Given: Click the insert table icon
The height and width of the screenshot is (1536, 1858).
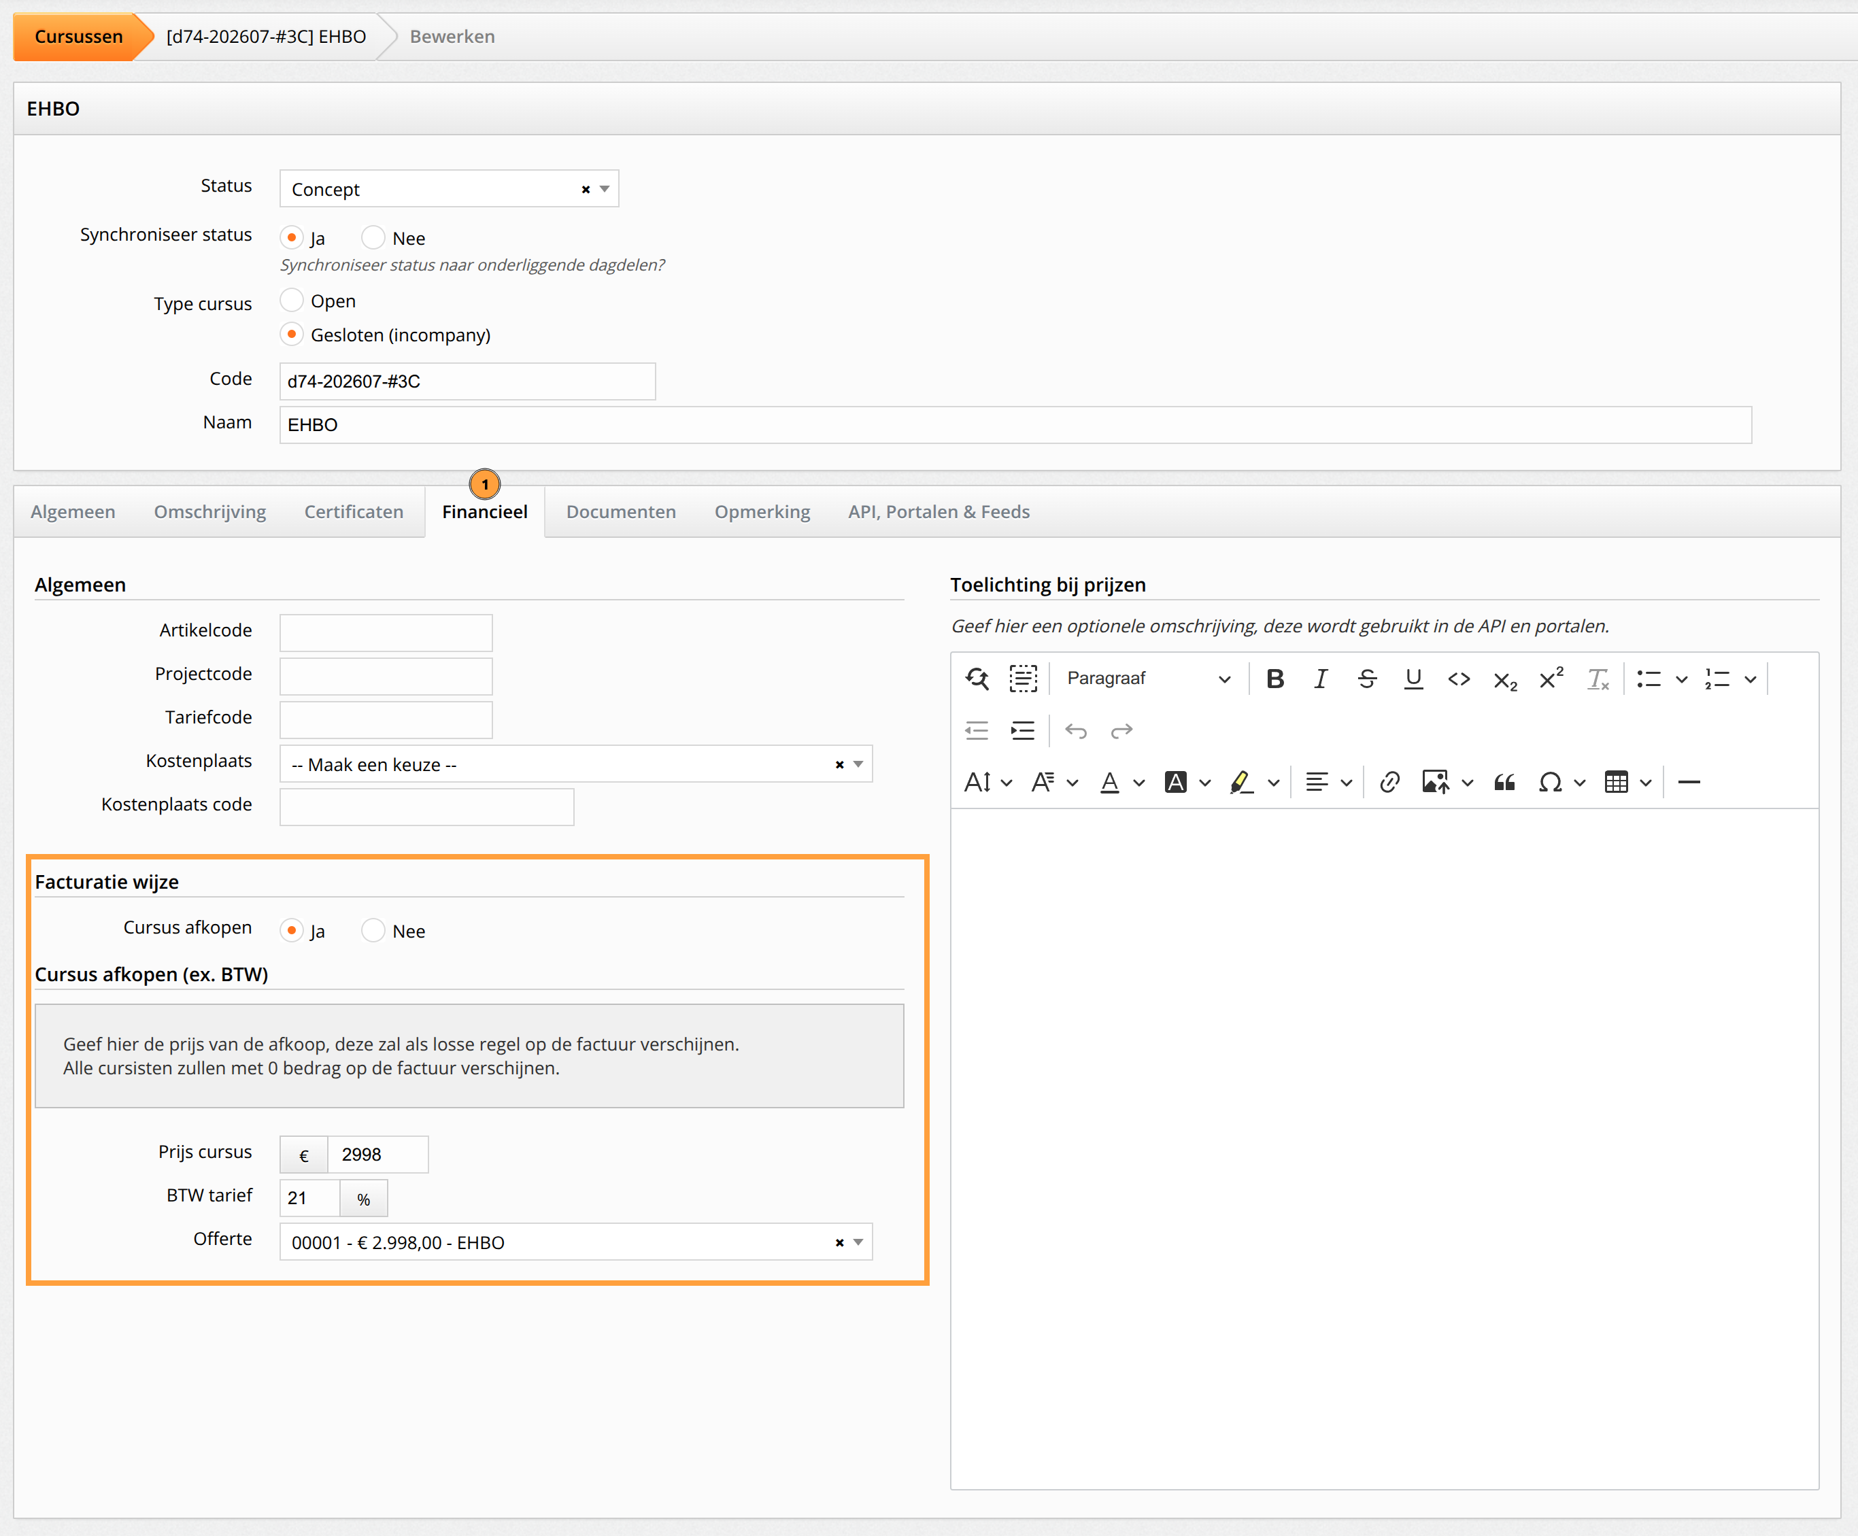Looking at the screenshot, I should [x=1617, y=782].
